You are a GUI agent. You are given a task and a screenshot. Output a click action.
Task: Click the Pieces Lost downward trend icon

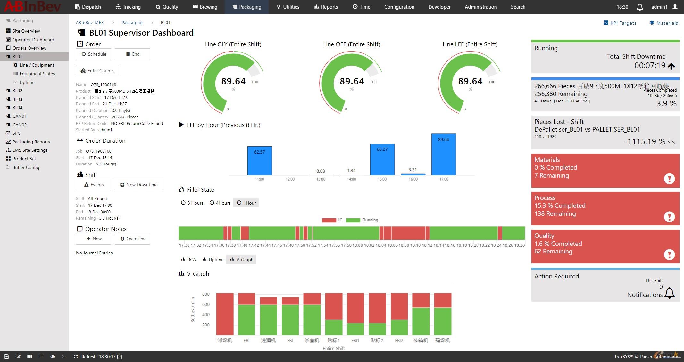(x=671, y=142)
